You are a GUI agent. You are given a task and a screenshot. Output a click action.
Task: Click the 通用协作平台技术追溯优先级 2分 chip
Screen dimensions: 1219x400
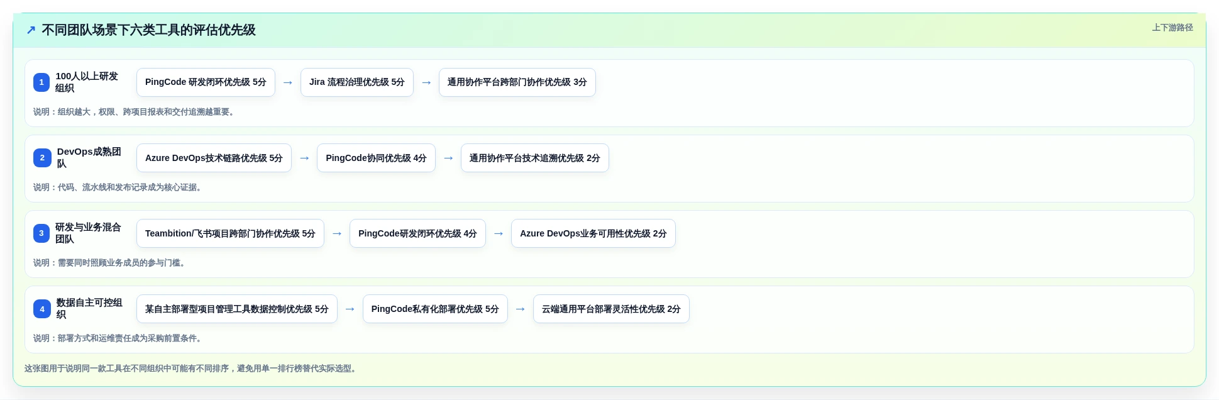[535, 158]
